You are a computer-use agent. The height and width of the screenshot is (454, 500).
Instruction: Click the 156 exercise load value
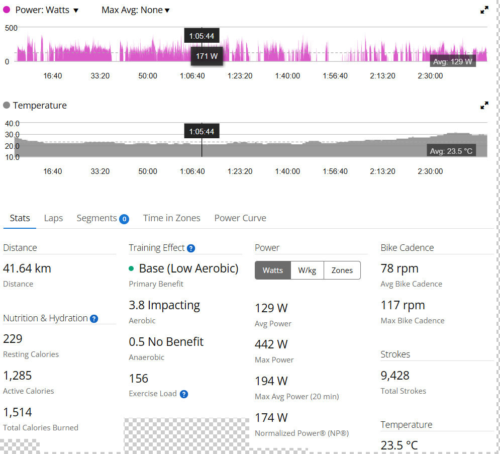[x=138, y=379]
